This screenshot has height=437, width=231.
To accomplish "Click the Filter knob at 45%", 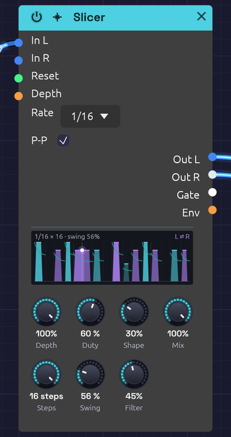I will tap(134, 374).
